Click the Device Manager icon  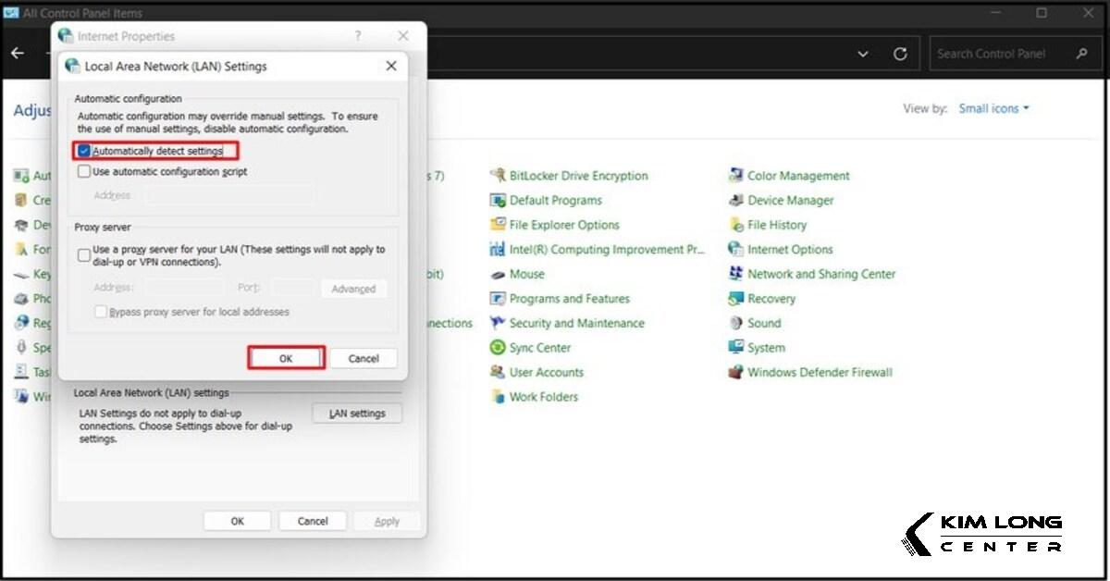coord(736,201)
